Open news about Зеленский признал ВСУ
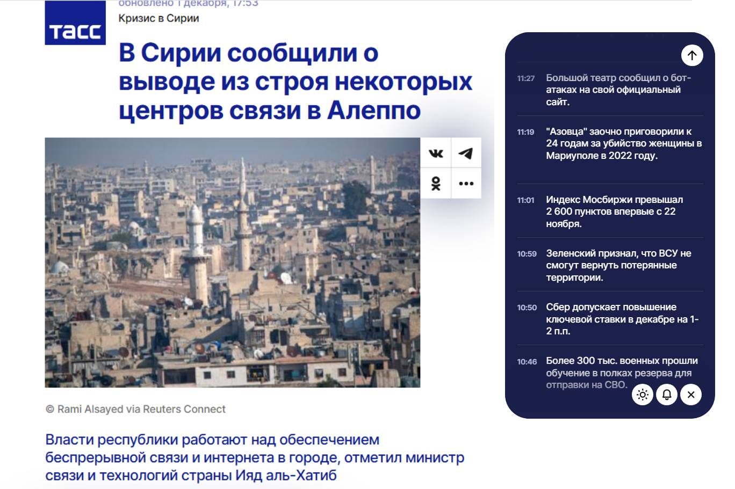The image size is (735, 489). tap(618, 265)
